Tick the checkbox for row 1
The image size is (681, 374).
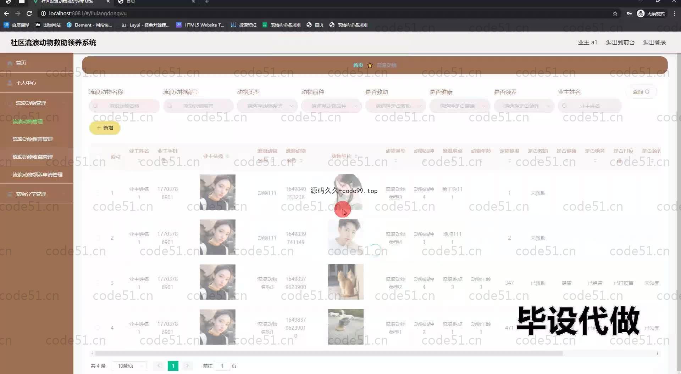click(x=98, y=193)
